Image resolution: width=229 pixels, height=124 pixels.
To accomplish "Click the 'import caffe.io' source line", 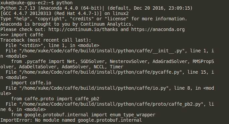I will pyautogui.click(x=31, y=83).
